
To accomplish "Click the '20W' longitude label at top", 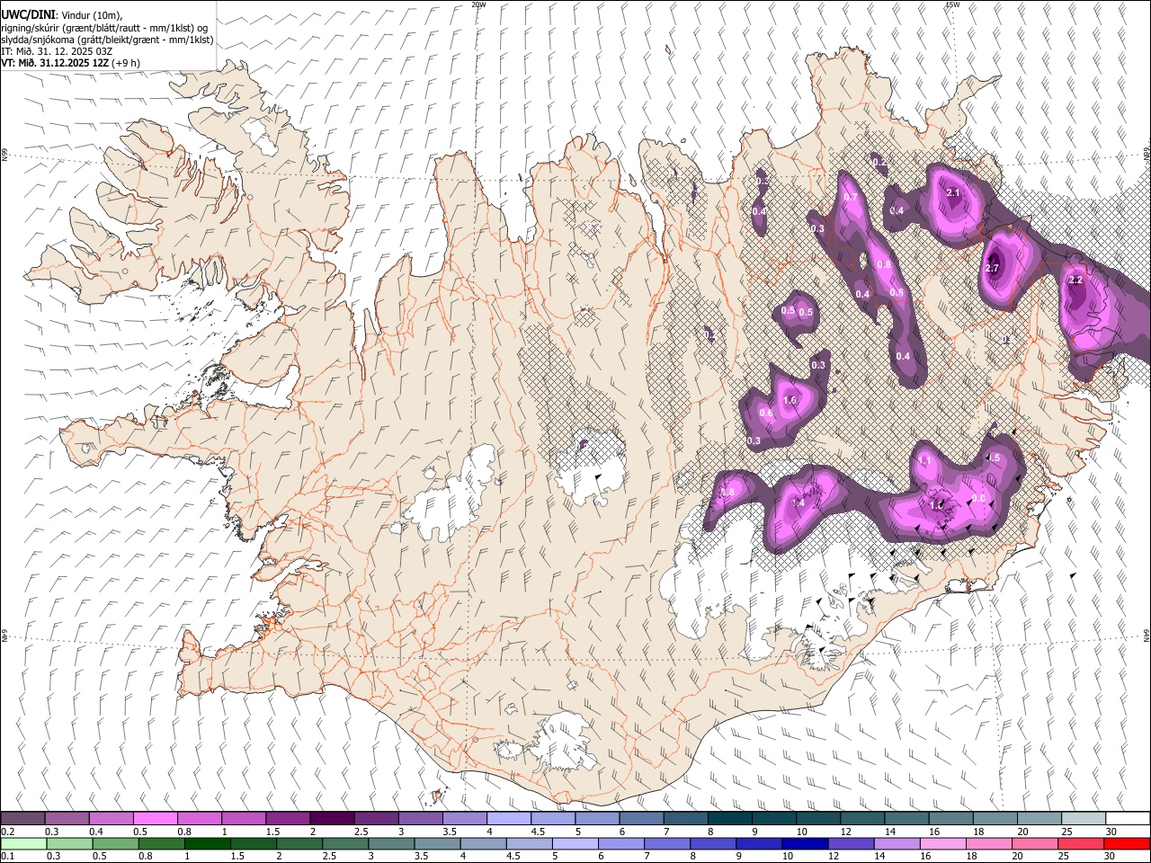I will [478, 4].
